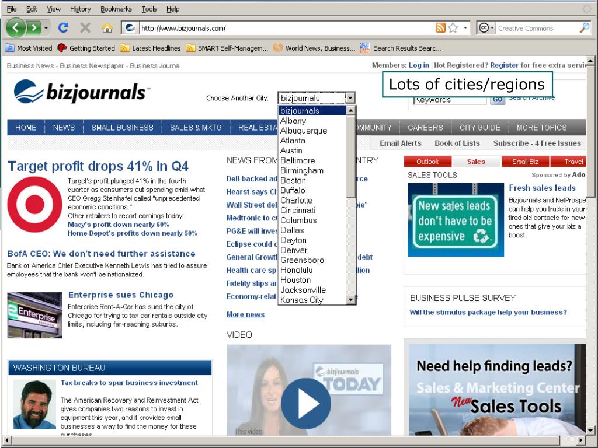Screen dimensions: 598x448
Task: Open the Edit menu
Action: (x=32, y=9)
